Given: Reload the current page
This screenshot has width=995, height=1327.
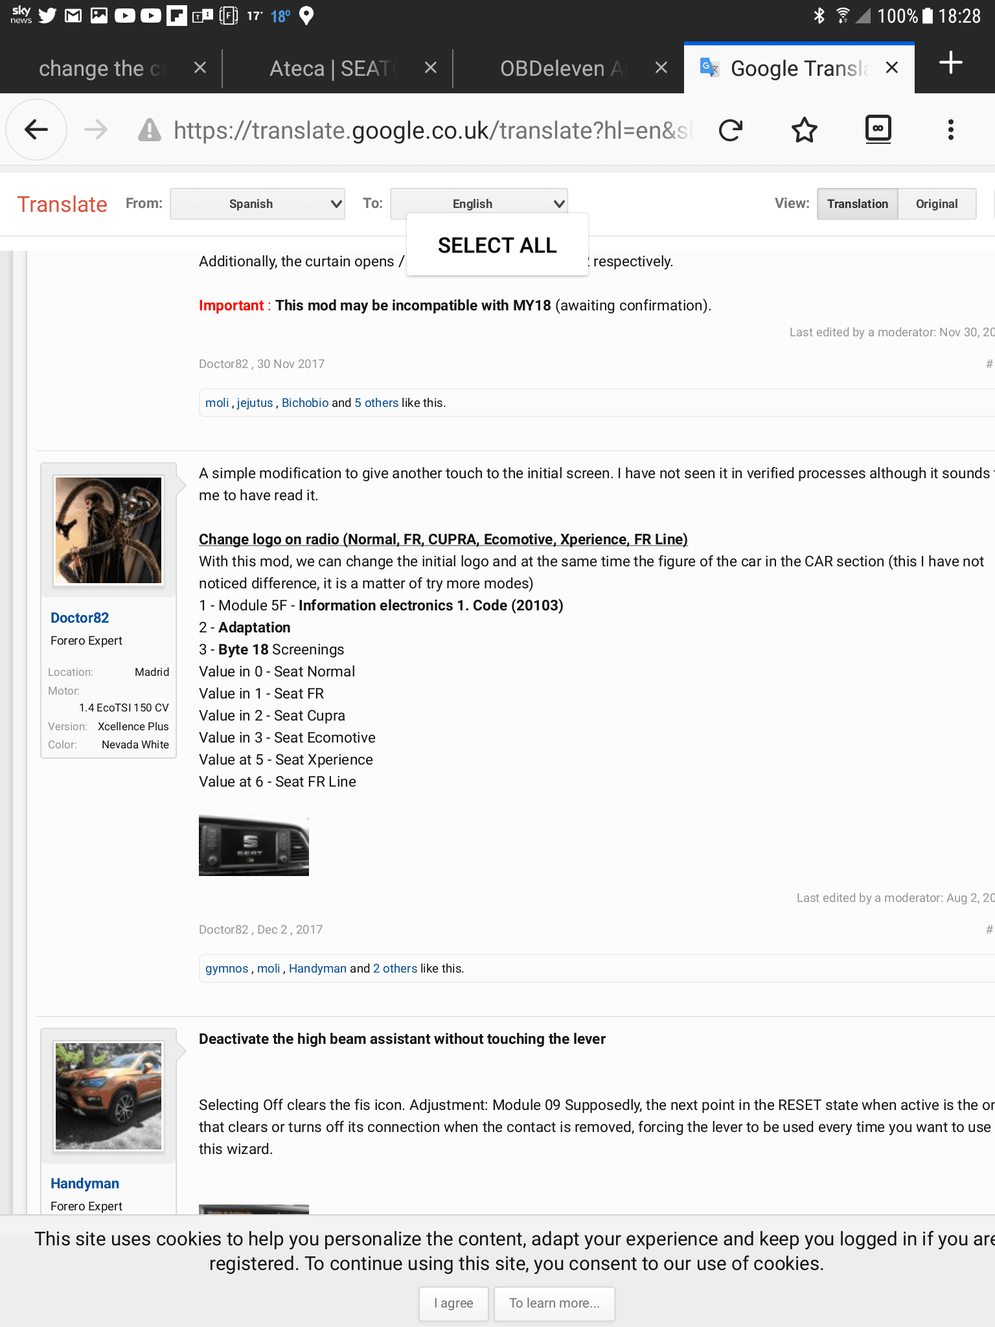Looking at the screenshot, I should (x=731, y=130).
